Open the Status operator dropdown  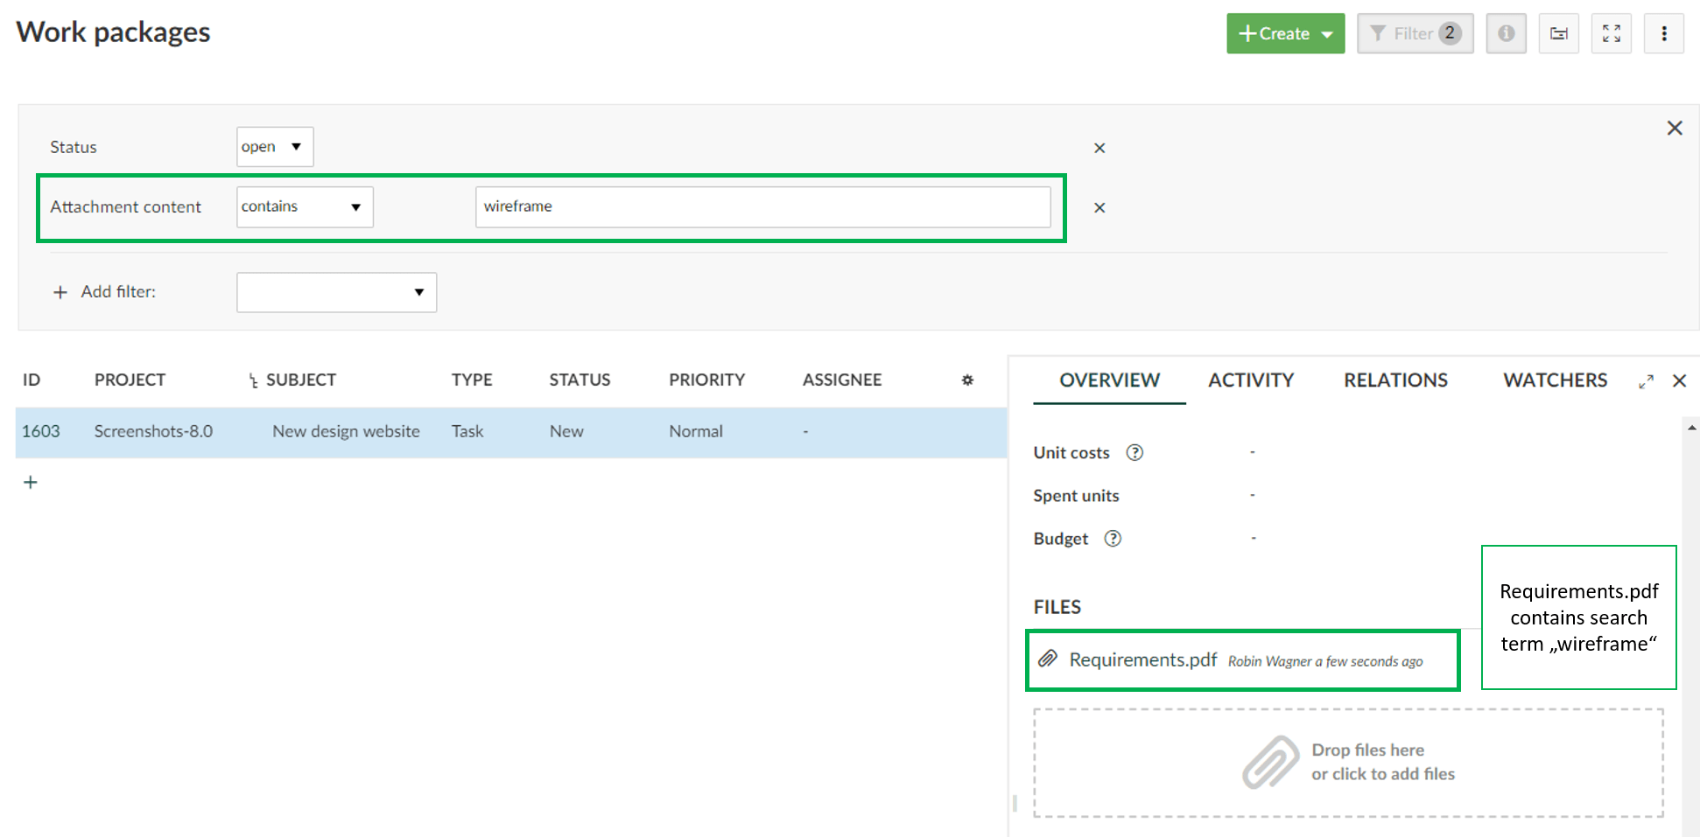point(274,147)
